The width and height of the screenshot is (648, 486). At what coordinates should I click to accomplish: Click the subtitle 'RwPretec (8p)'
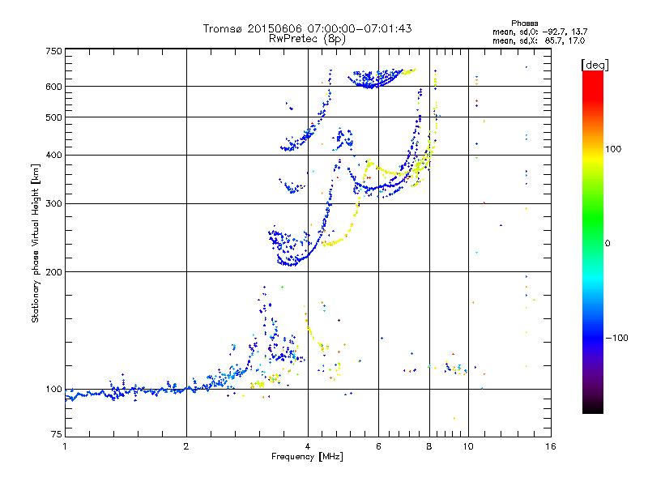(307, 39)
